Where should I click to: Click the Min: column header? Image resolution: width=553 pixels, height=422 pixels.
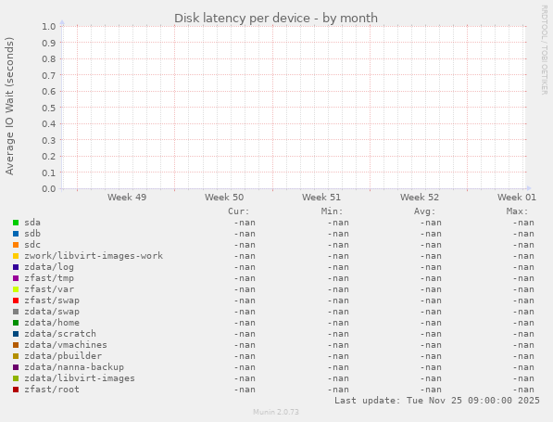(x=332, y=211)
